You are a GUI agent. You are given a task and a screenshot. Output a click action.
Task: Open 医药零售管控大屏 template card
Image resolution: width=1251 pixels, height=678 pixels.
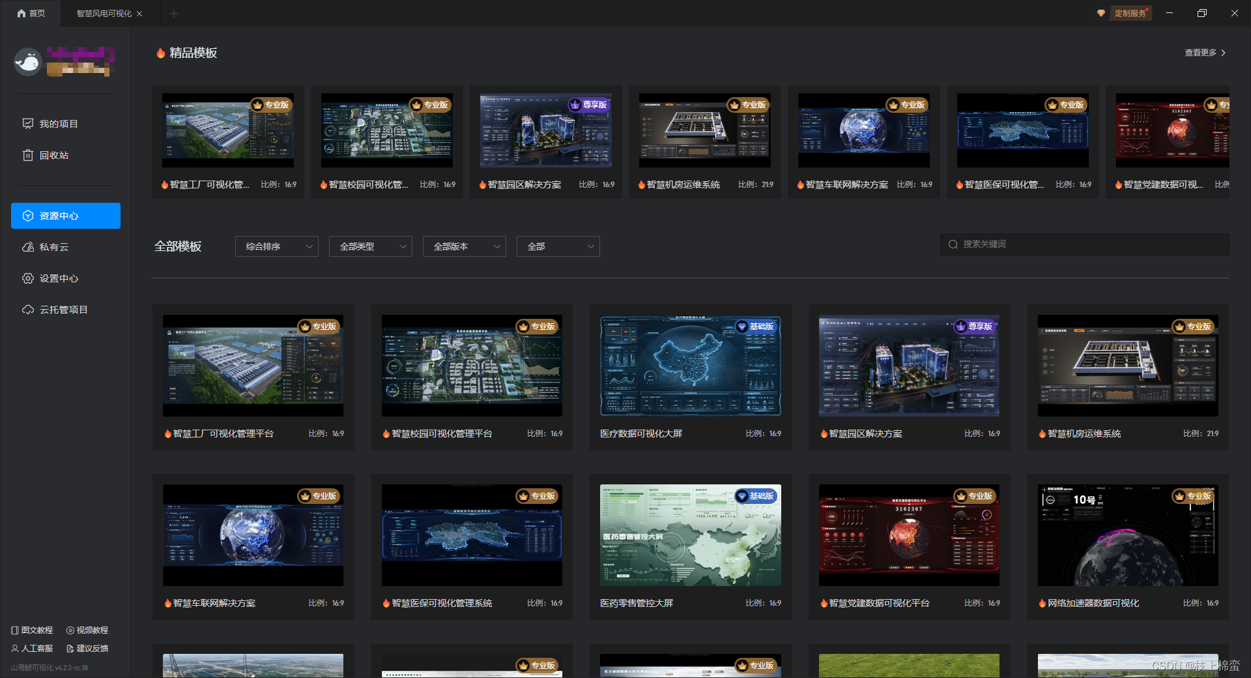(691, 547)
